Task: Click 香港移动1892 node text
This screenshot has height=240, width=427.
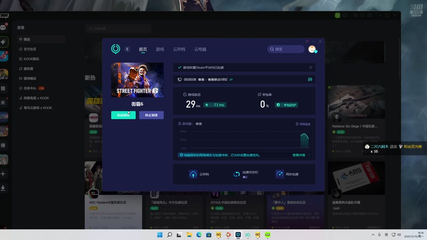Action: pyautogui.click(x=218, y=79)
